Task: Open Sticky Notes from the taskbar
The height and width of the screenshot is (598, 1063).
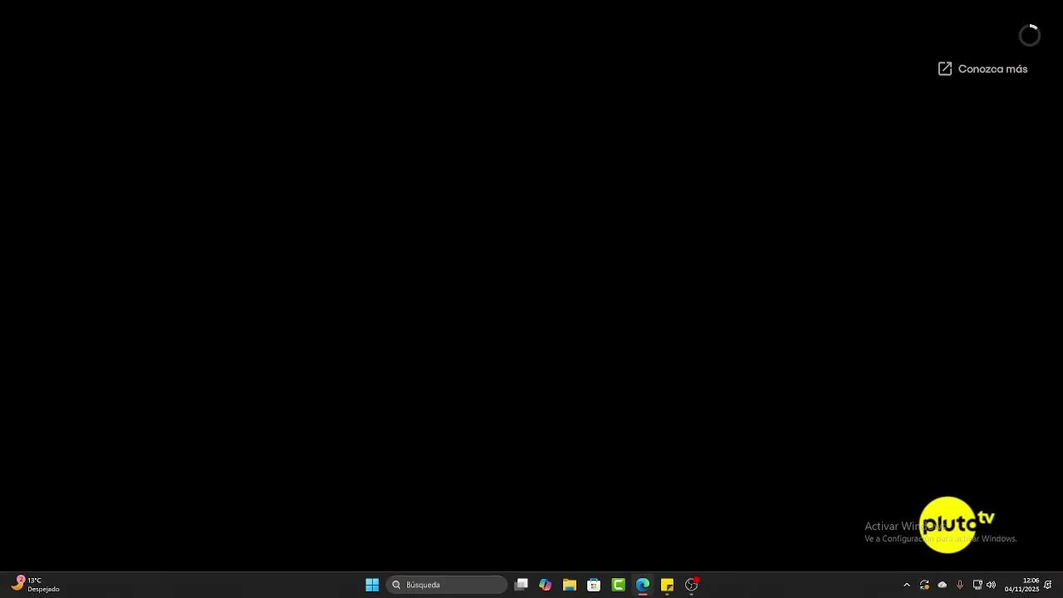Action: (667, 585)
